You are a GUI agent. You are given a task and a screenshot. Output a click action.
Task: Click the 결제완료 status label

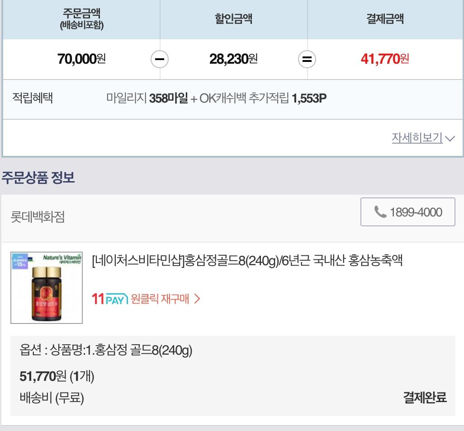click(425, 398)
